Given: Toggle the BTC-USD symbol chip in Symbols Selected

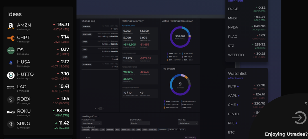Looking at the screenshot, I should pos(95,130).
